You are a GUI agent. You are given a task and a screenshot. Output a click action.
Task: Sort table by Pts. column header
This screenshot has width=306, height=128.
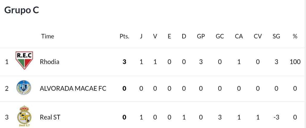coord(124,36)
